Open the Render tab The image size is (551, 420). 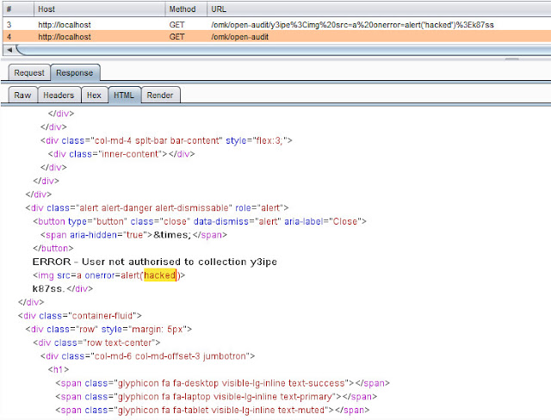coord(160,96)
